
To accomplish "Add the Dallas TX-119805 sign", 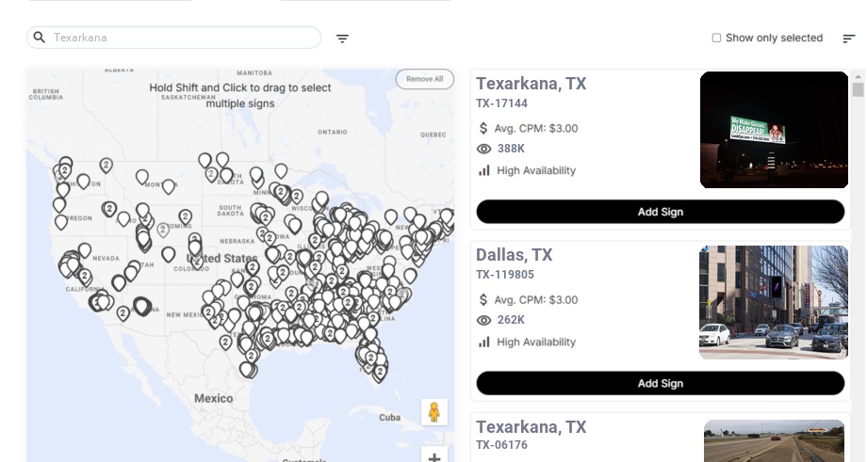I will (660, 383).
